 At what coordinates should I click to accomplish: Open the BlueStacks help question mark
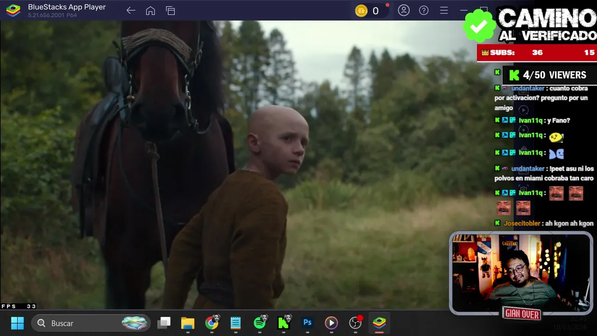click(x=424, y=10)
